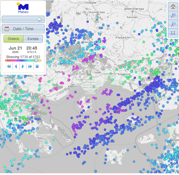Collapse the panel with the left arrow
This screenshot has height=175, width=179.
click(39, 19)
